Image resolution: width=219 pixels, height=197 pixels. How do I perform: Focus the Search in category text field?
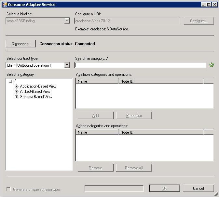click(x=140, y=65)
